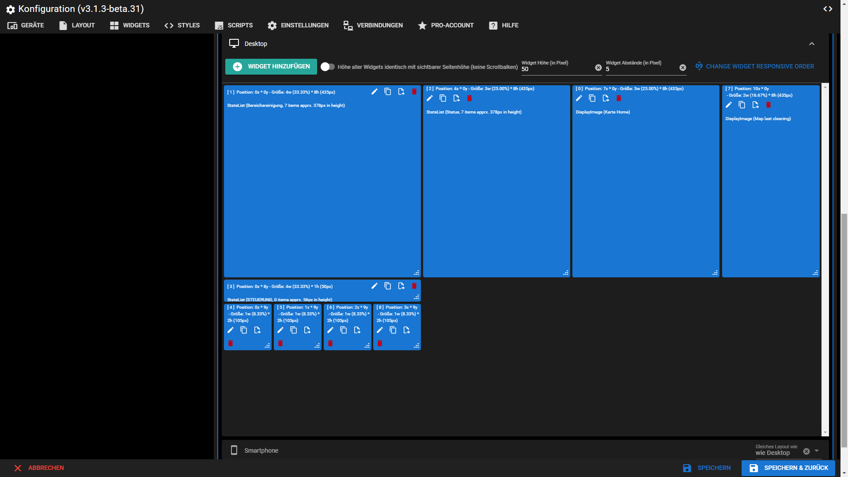Open the HILFE tab
This screenshot has width=848, height=477.
[503, 26]
